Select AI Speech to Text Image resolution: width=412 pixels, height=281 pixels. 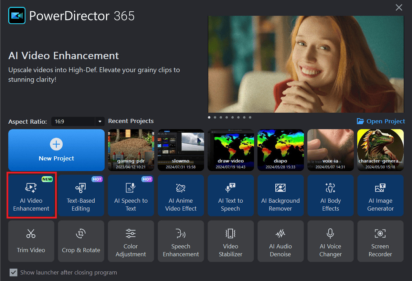131,195
